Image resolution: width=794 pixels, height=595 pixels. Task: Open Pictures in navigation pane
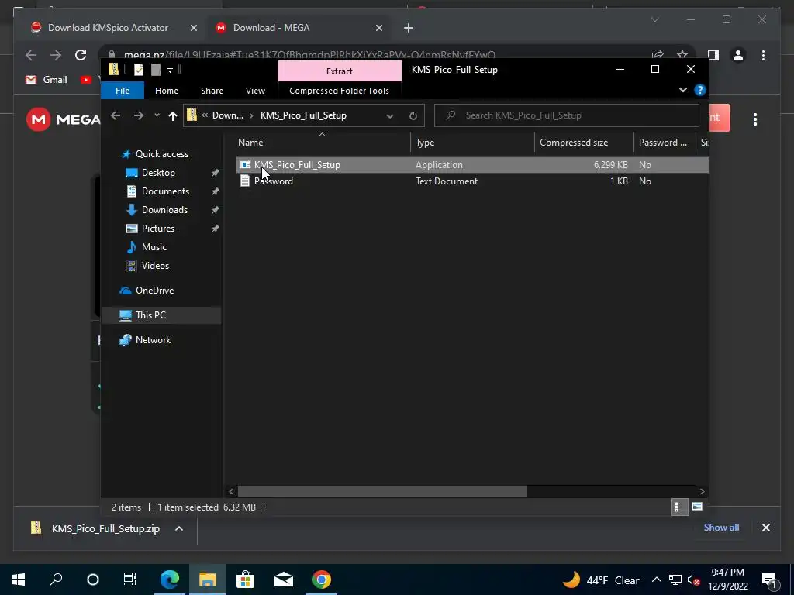[158, 229]
